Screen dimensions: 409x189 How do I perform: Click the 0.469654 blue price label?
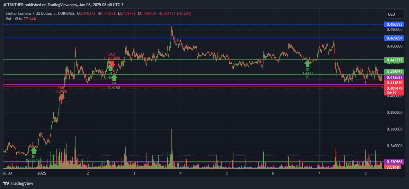coord(394,38)
